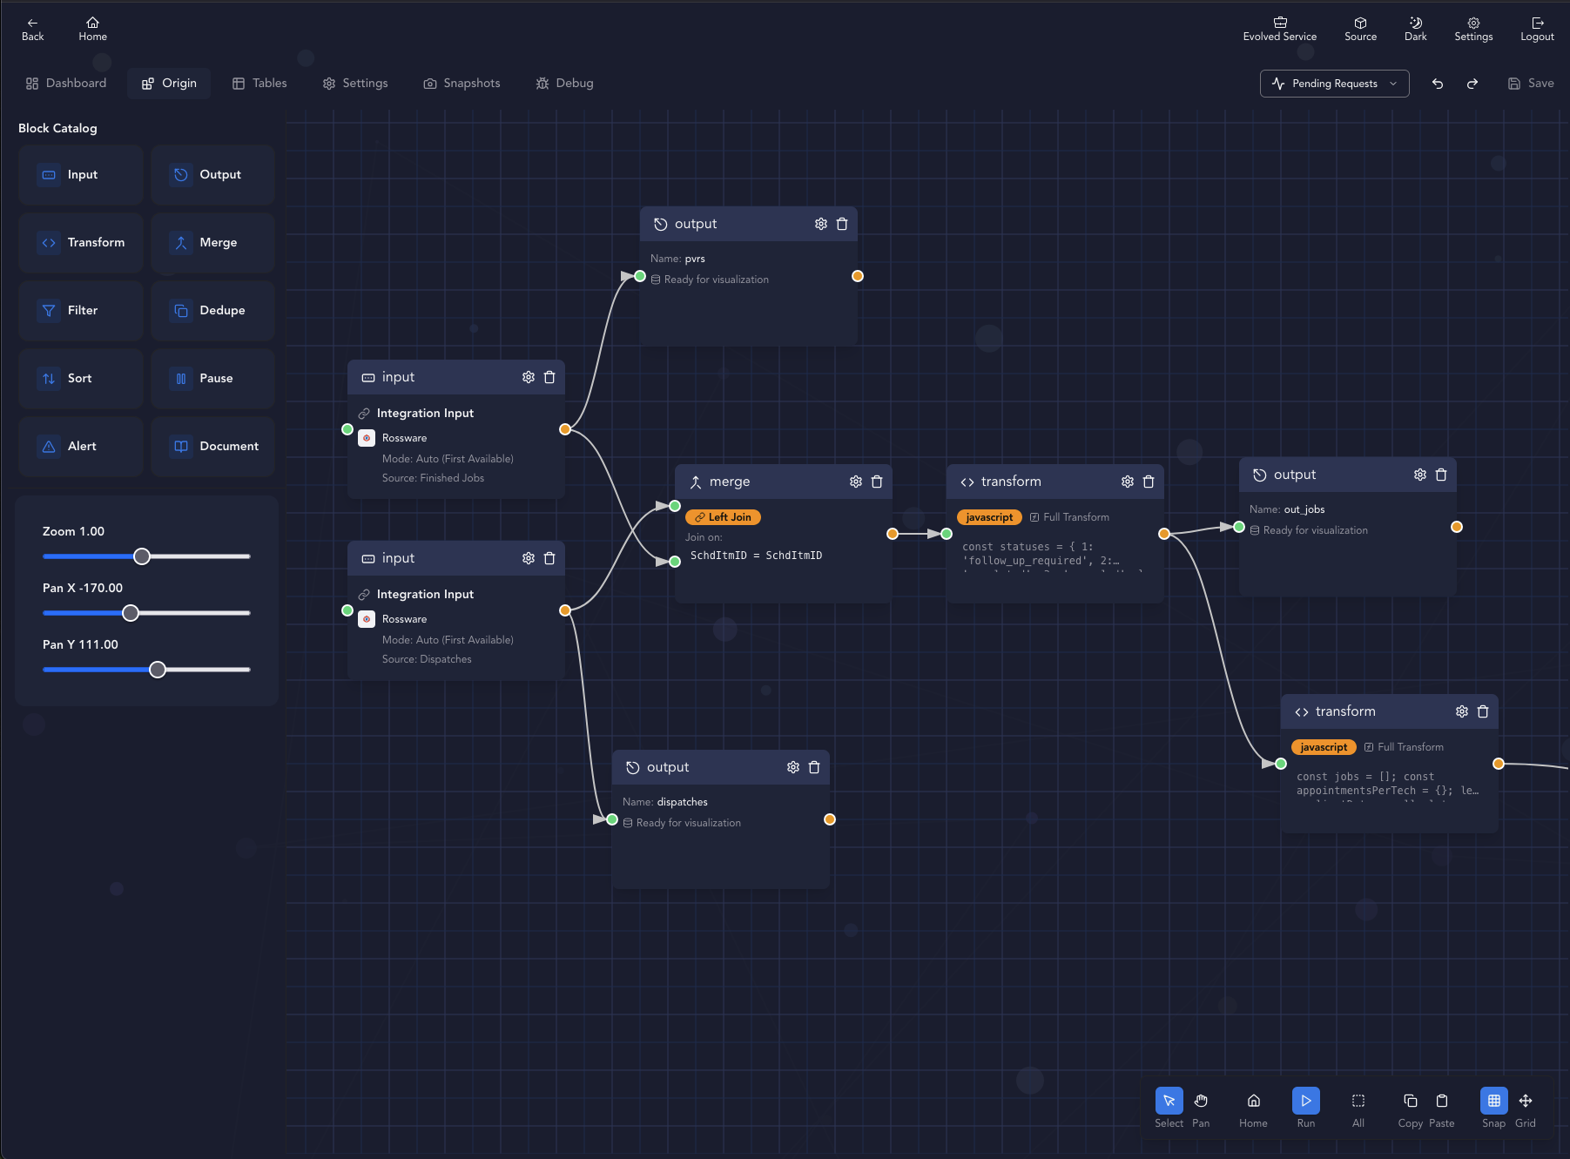Activate the Pan tool
Screen dimensions: 1570x1159
1201,1100
